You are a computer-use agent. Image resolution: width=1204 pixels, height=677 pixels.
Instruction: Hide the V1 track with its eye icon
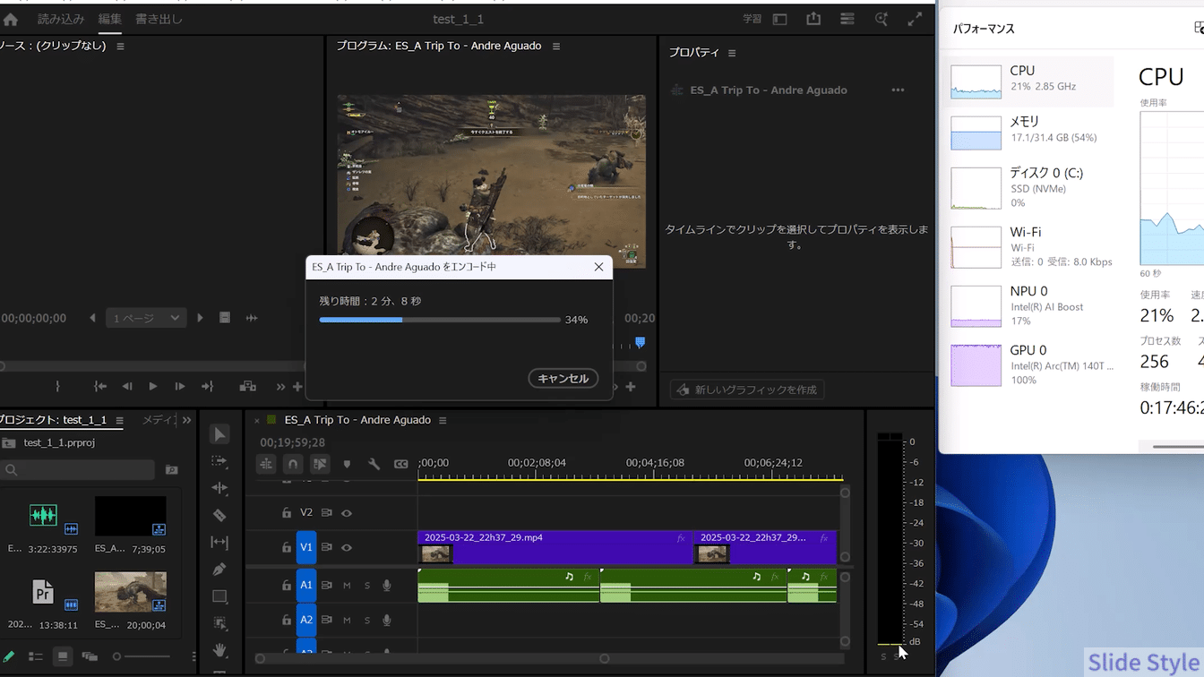[347, 547]
